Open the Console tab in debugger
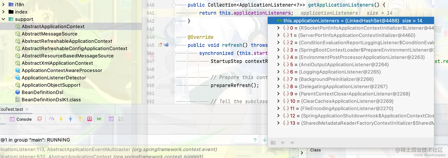Screen dimensions: 448x158 click(21, 119)
